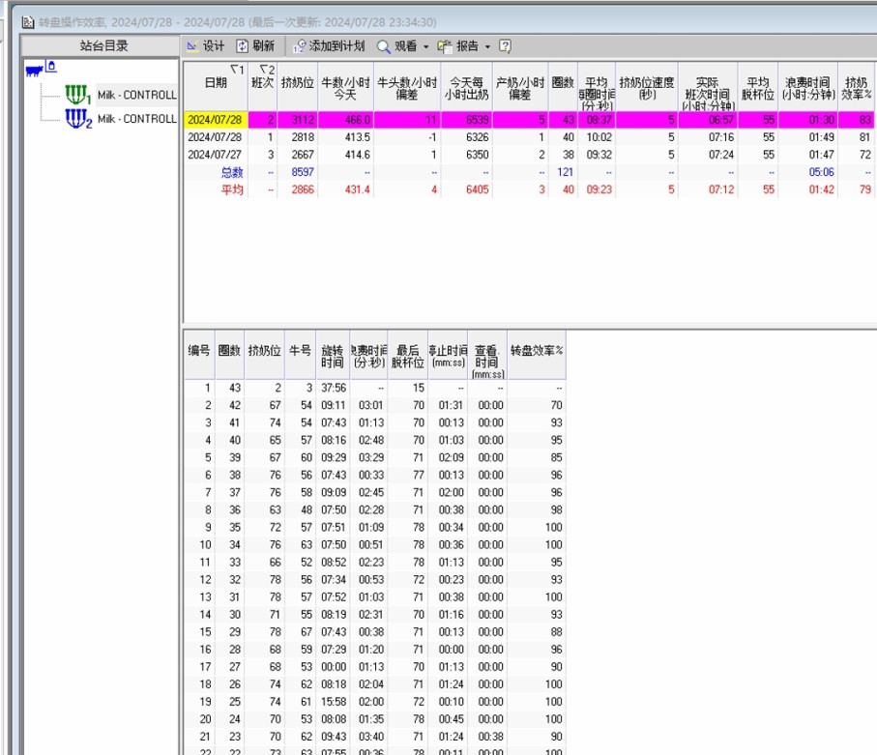Click the 转盘效率% column header
The image size is (877, 755).
click(x=537, y=350)
